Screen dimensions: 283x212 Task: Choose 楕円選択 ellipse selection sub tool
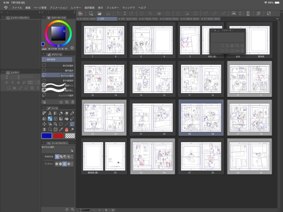click(58, 70)
